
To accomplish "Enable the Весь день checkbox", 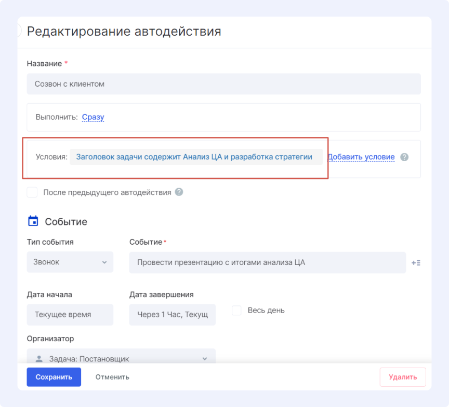I will [236, 310].
